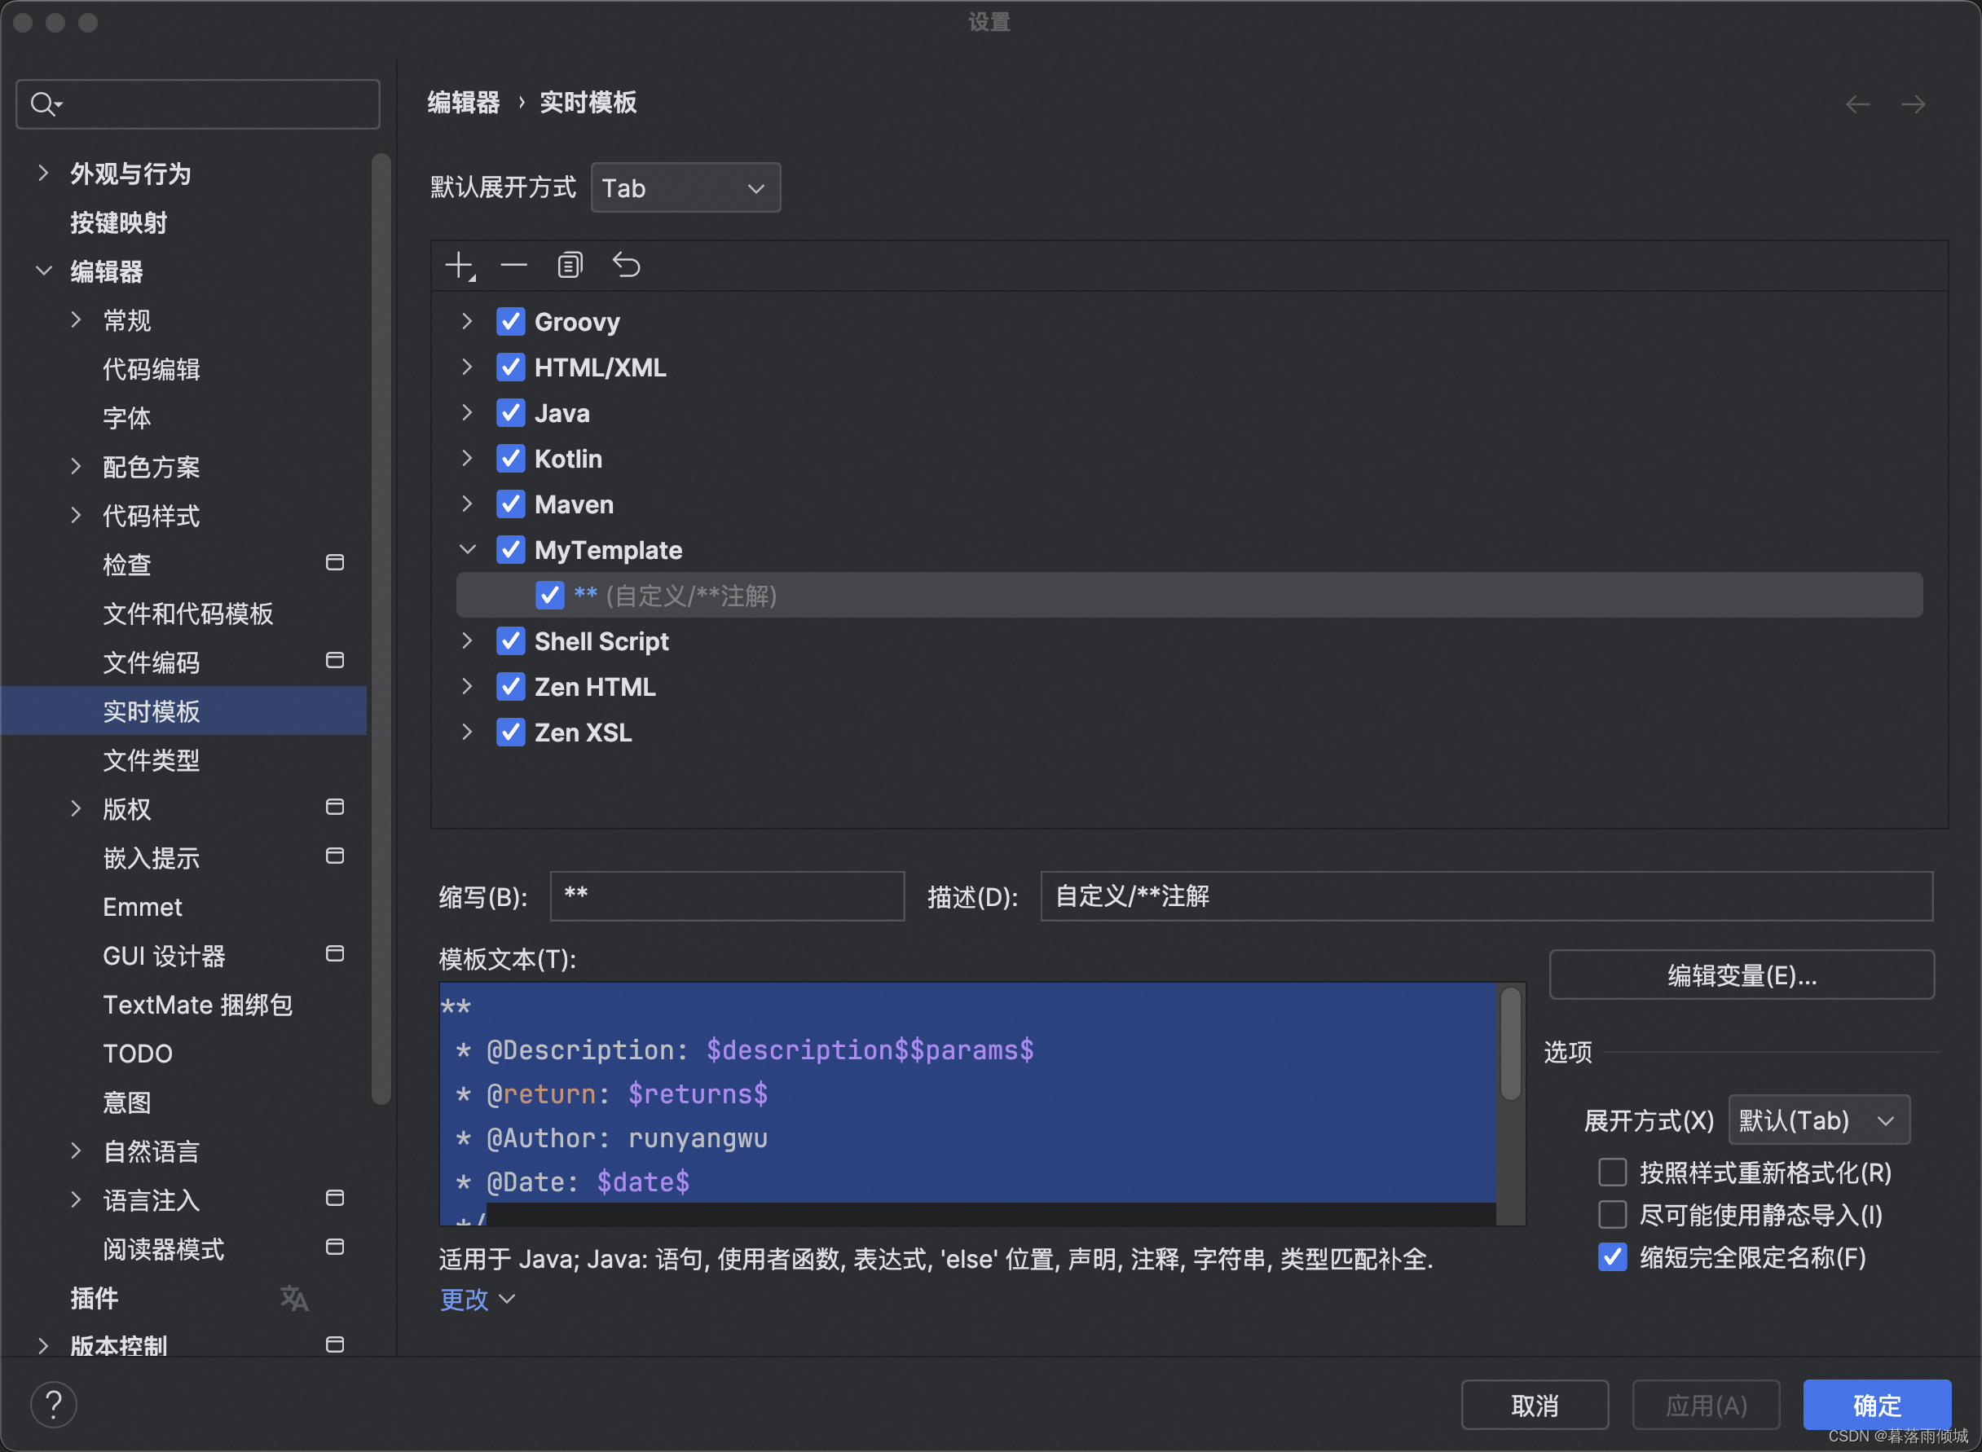Click the project-level icon beside 语言注入
Image resolution: width=1982 pixels, height=1452 pixels.
(x=335, y=1198)
